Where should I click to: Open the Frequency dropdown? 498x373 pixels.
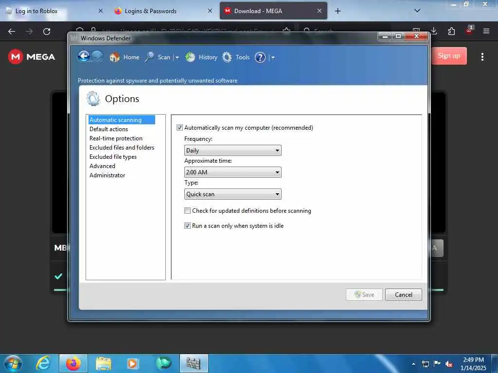(233, 151)
